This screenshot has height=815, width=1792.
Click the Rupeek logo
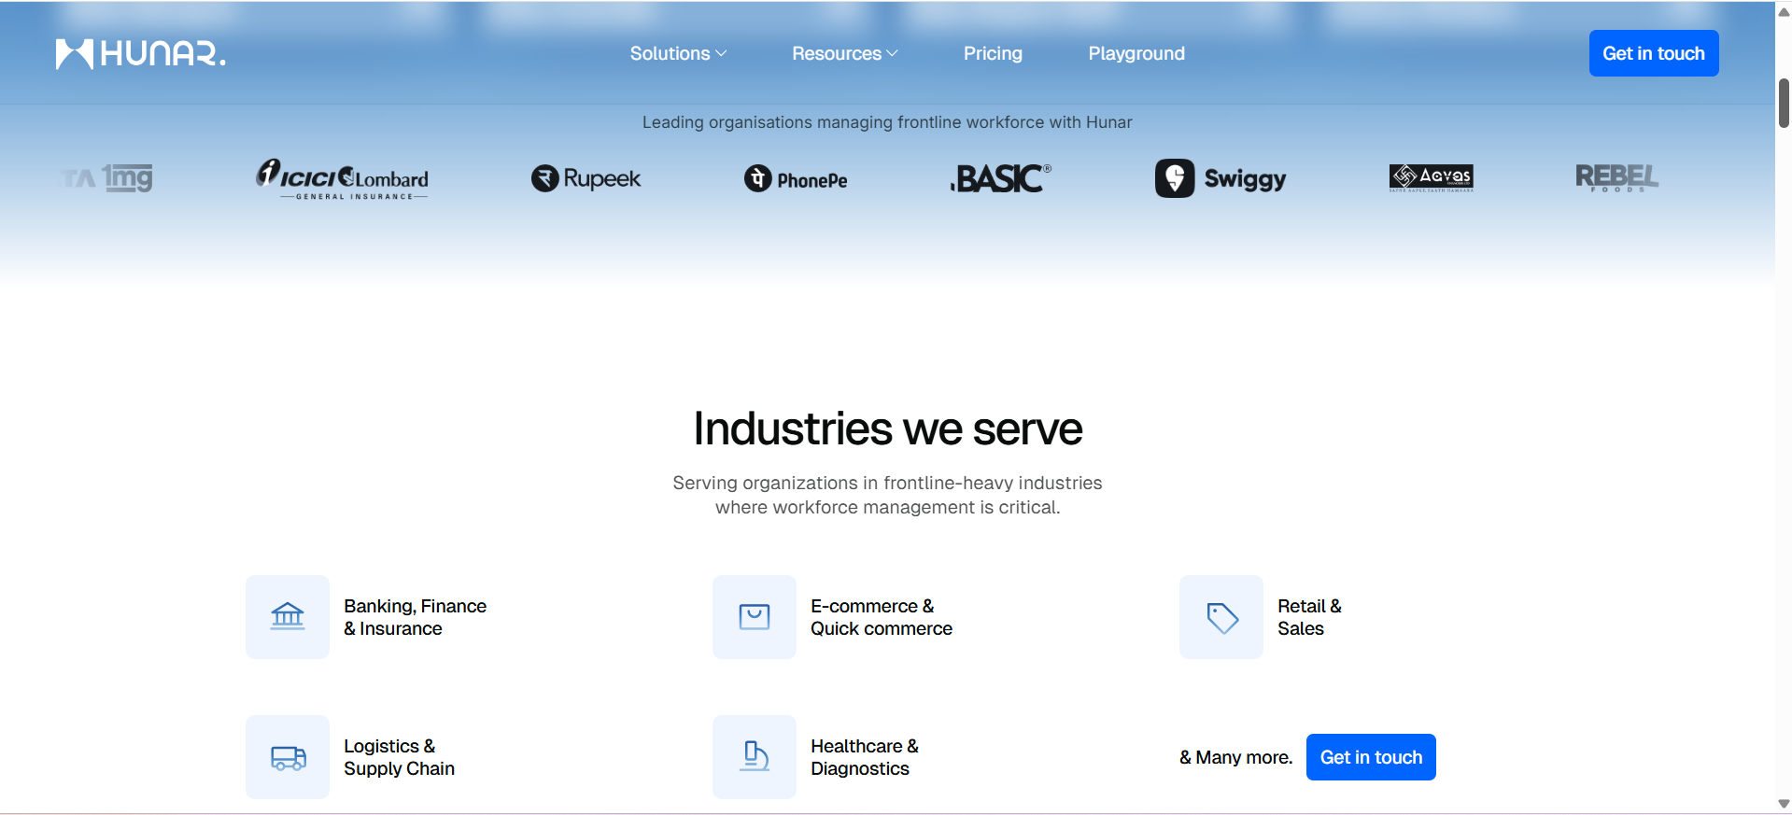586,178
